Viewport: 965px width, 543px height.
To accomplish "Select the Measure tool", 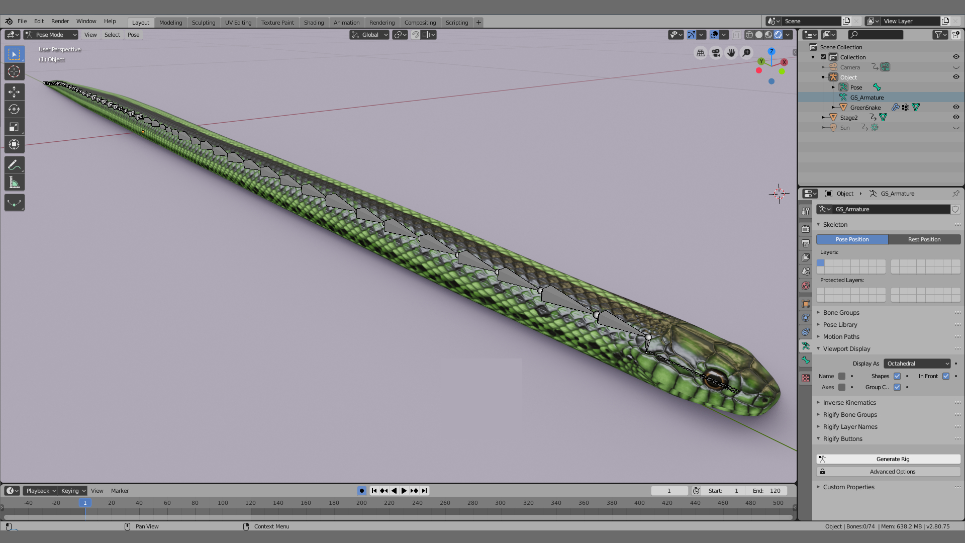I will pyautogui.click(x=14, y=182).
